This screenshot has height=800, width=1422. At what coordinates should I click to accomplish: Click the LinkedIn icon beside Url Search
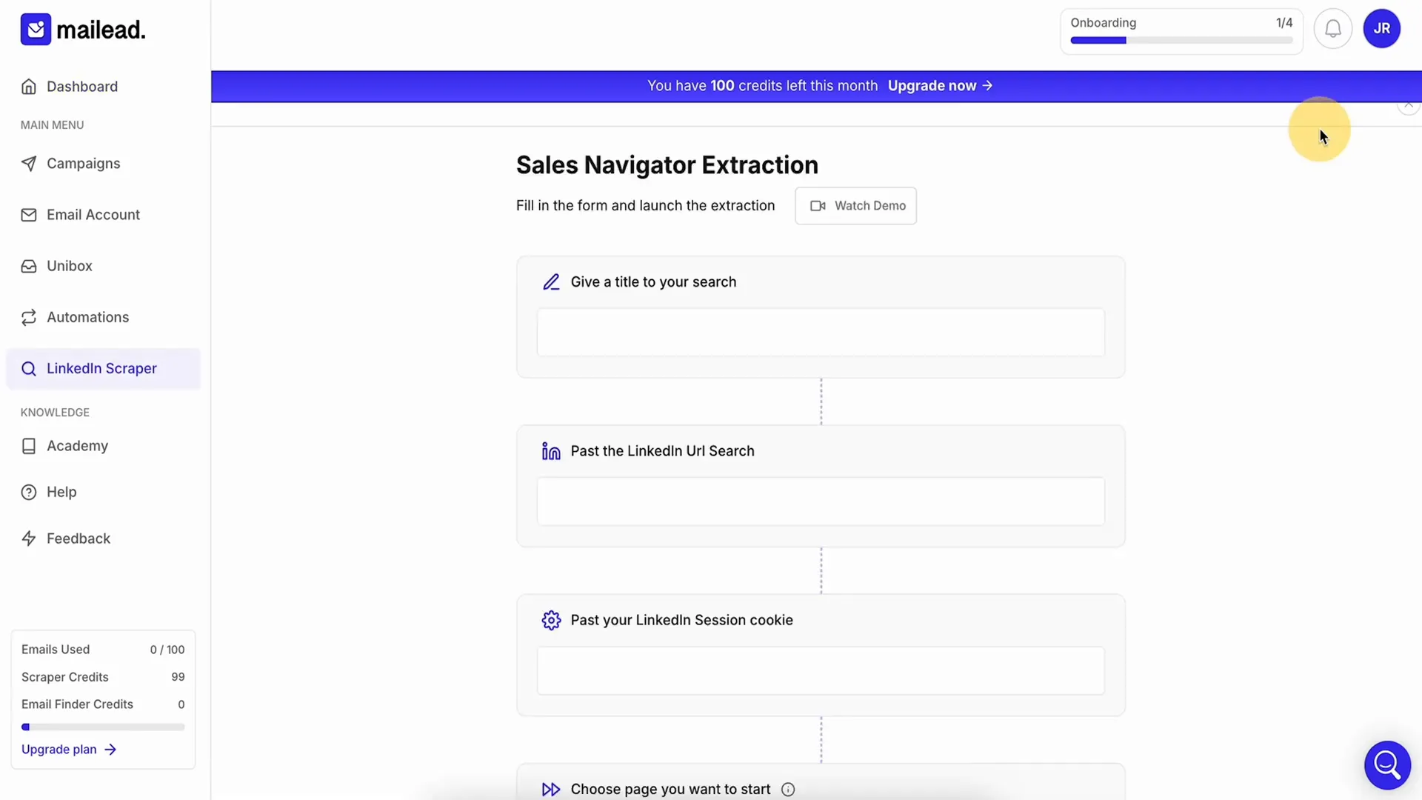click(551, 451)
